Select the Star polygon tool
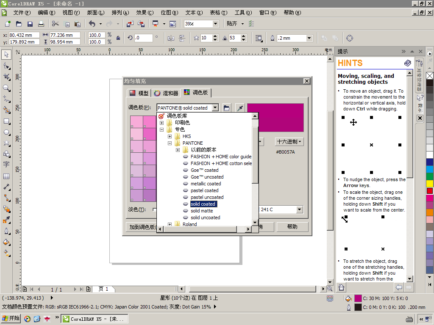This screenshot has width=434, height=325. pyautogui.click(x=6, y=143)
